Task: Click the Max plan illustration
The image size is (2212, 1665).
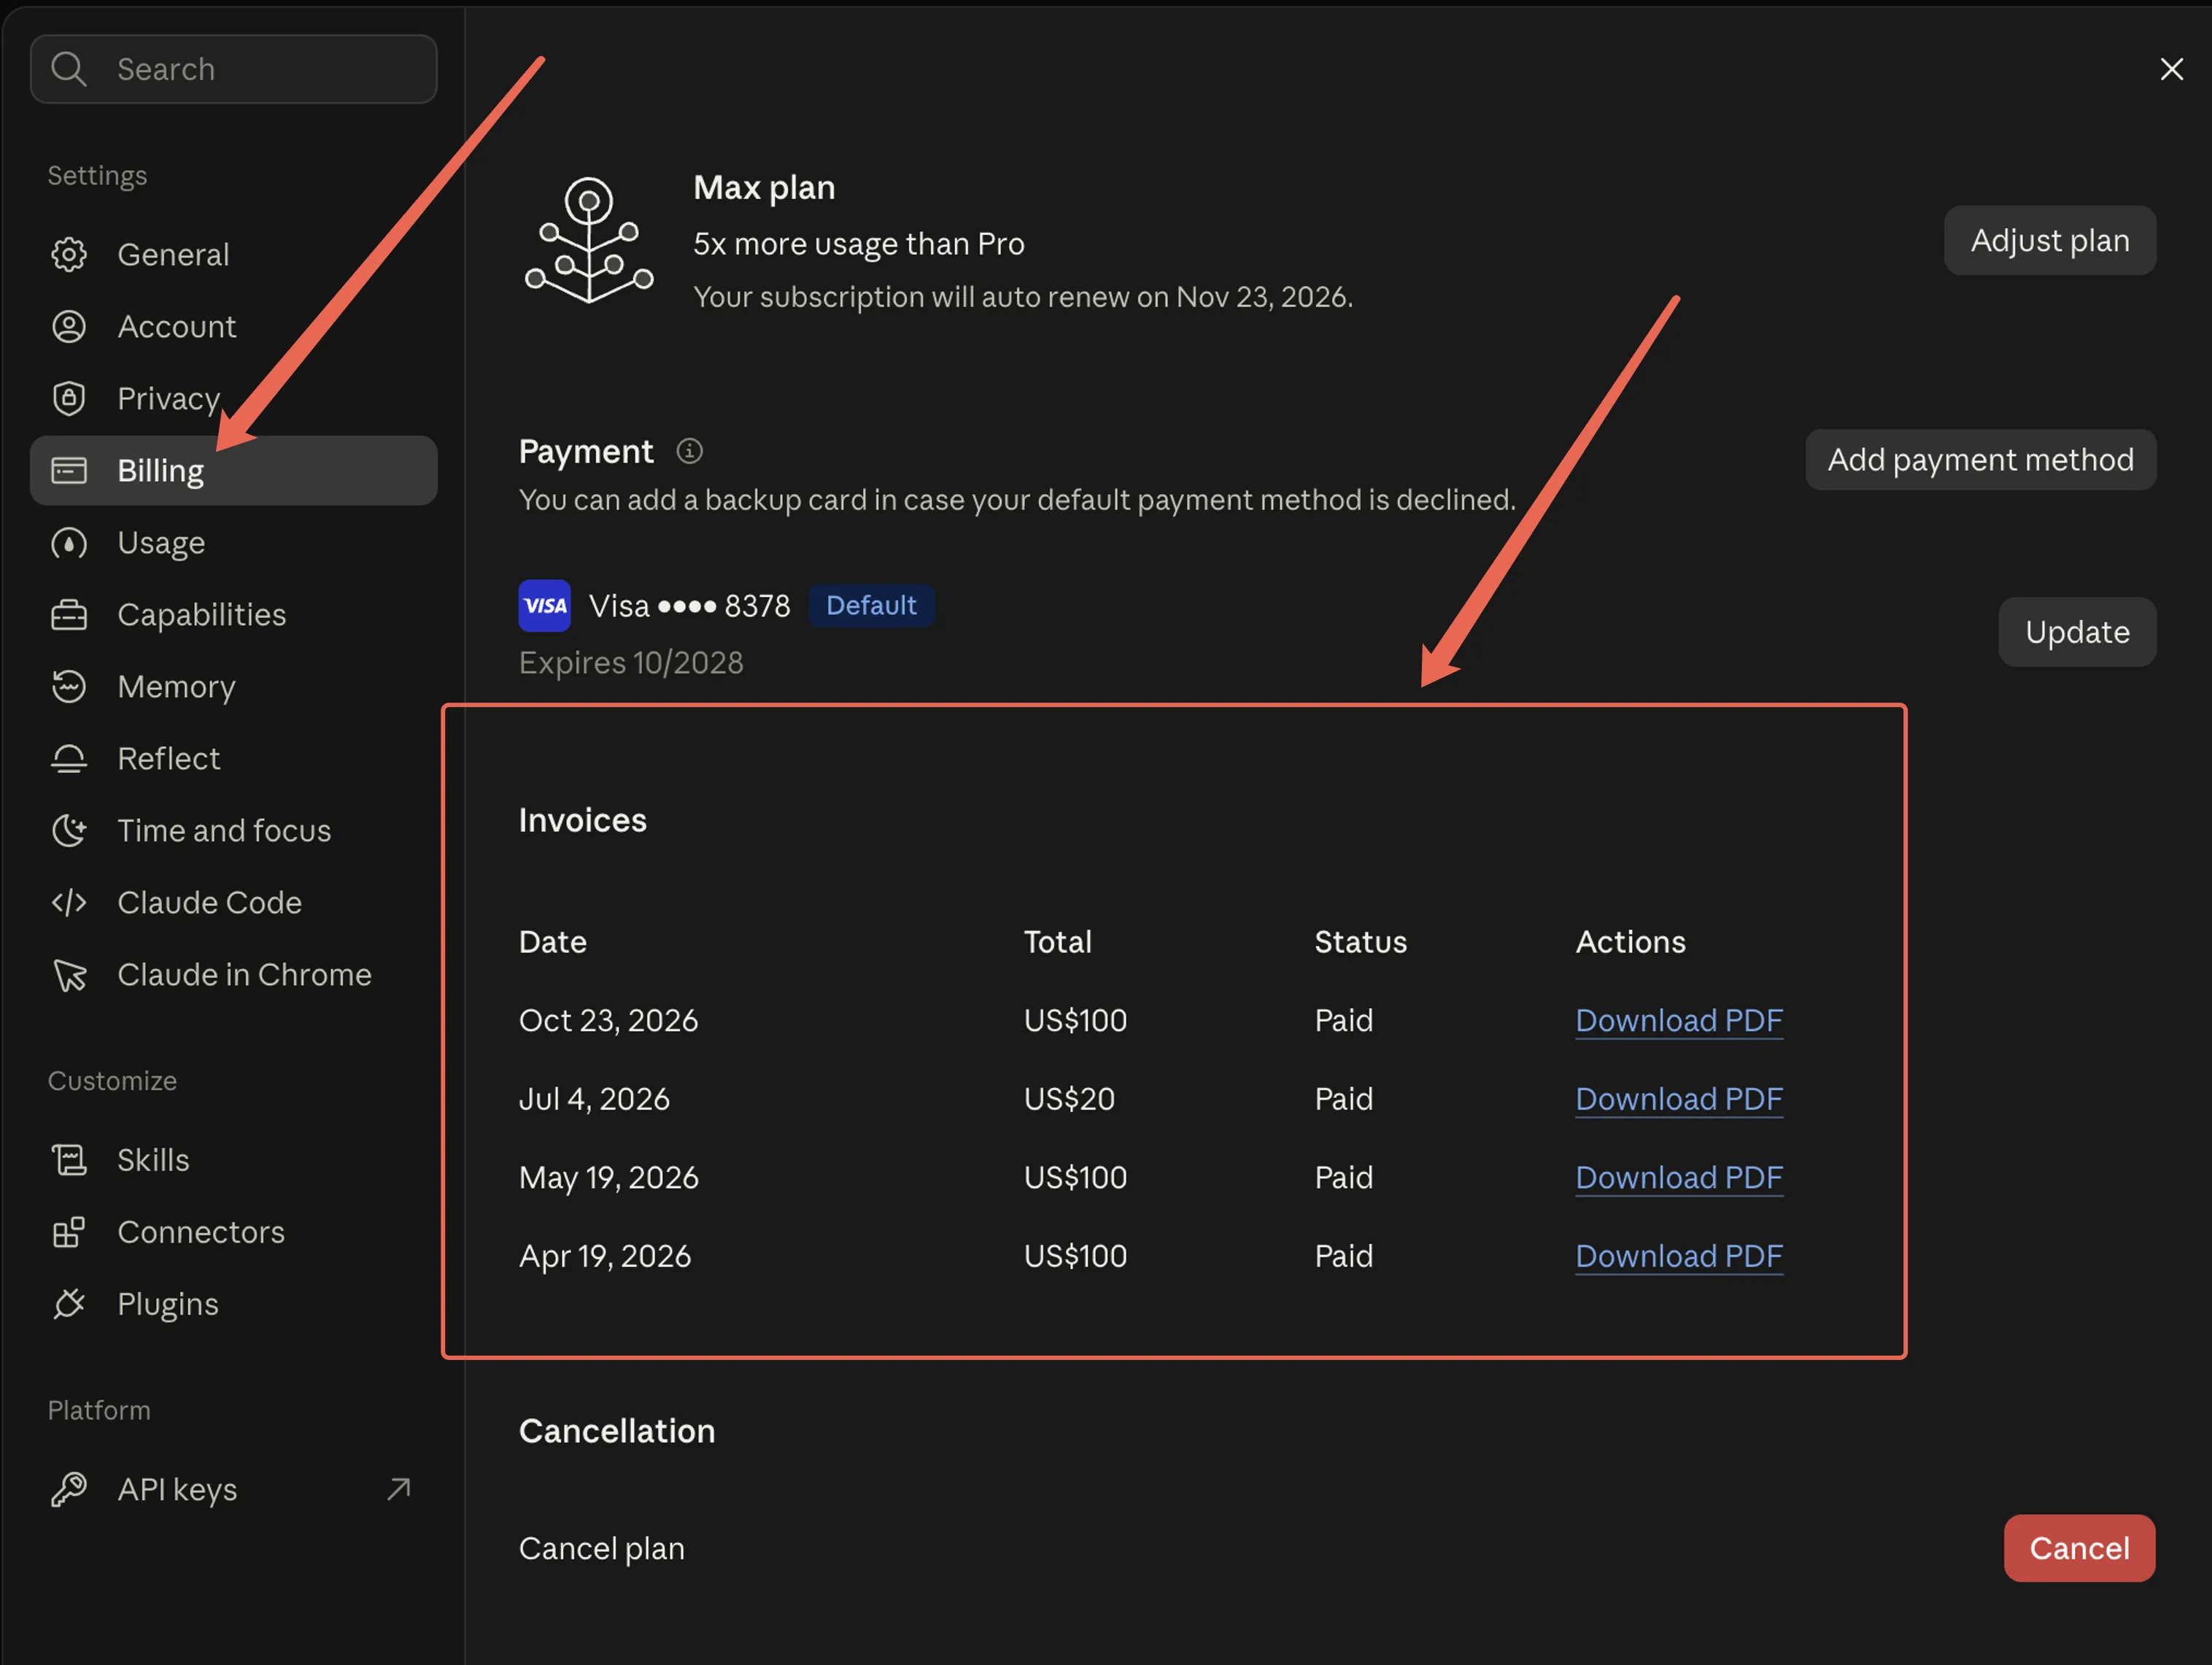Action: 590,241
